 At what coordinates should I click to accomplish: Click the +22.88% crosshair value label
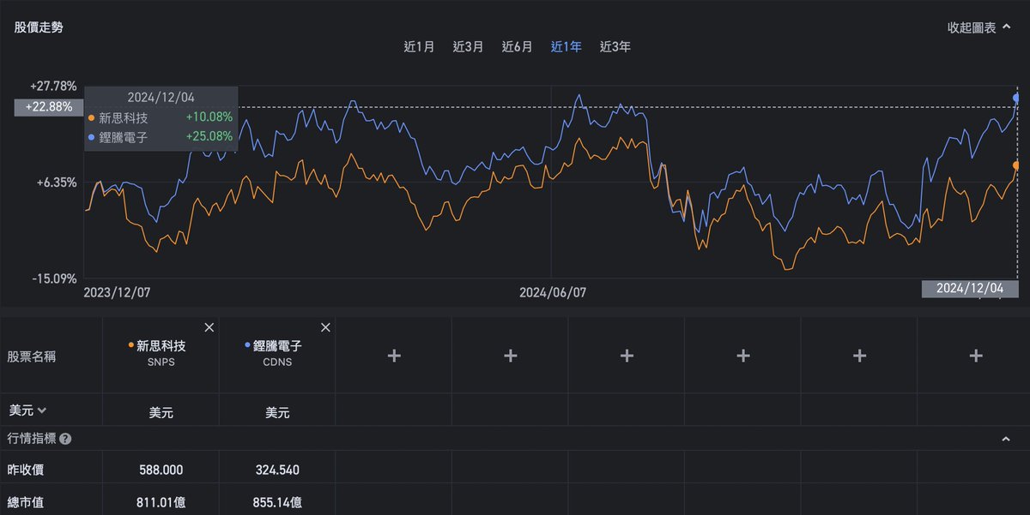pos(49,107)
